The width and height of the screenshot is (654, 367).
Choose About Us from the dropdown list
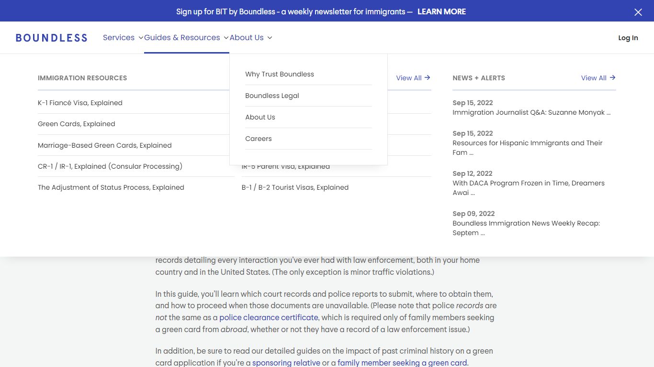[260, 117]
